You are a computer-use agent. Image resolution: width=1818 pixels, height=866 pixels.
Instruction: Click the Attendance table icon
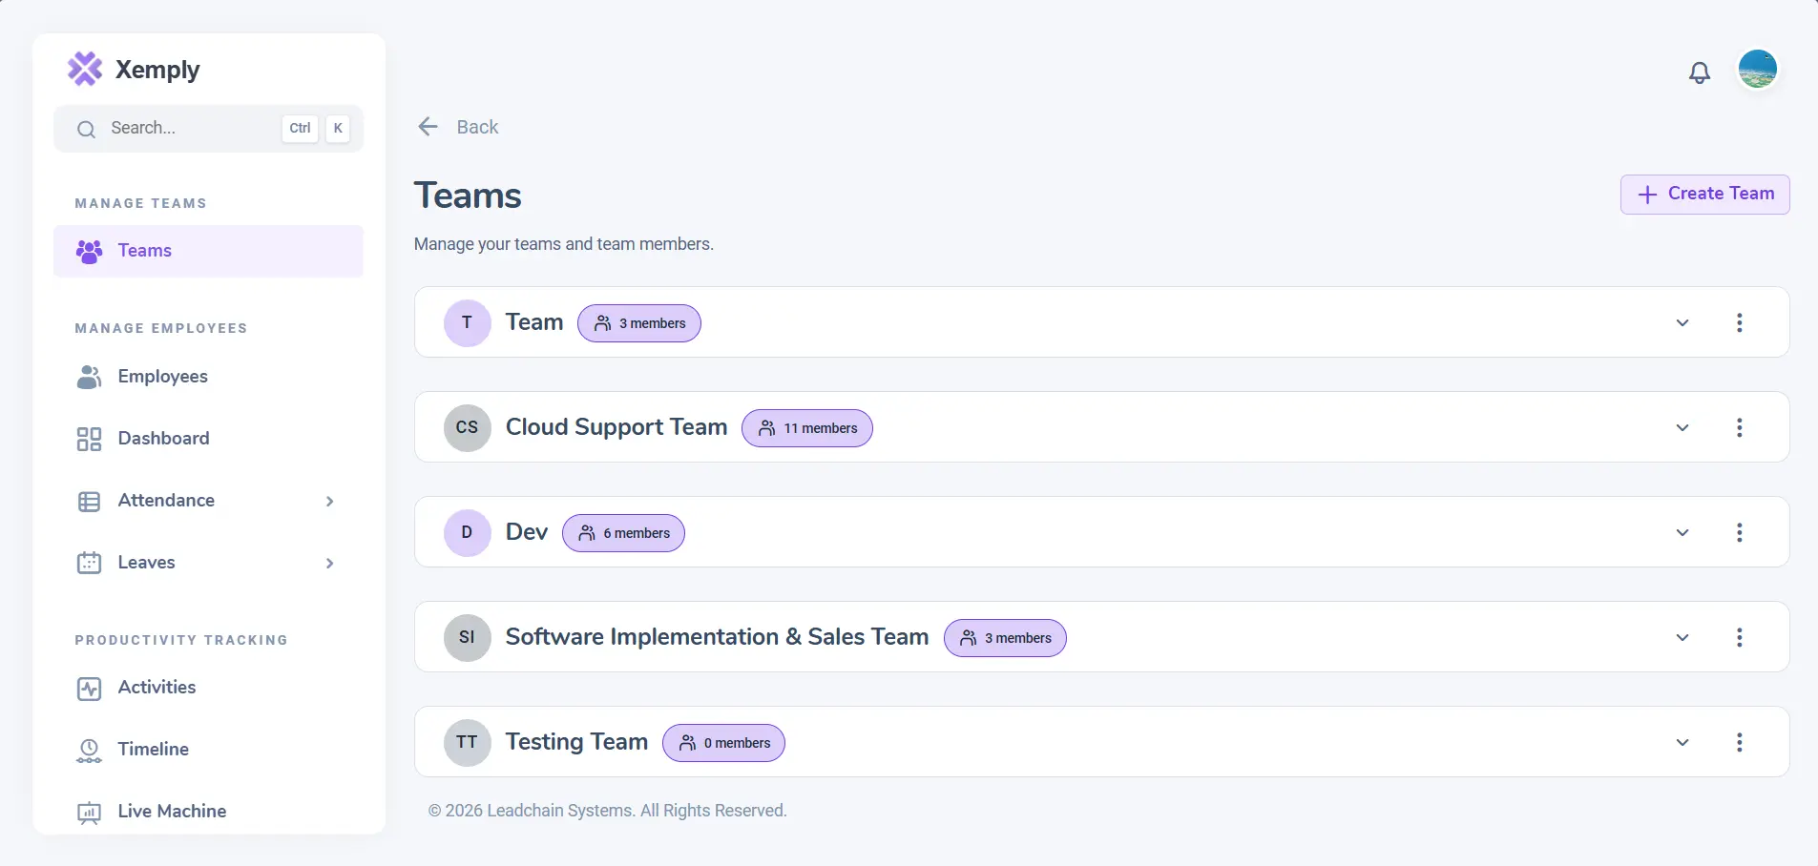[x=89, y=502]
